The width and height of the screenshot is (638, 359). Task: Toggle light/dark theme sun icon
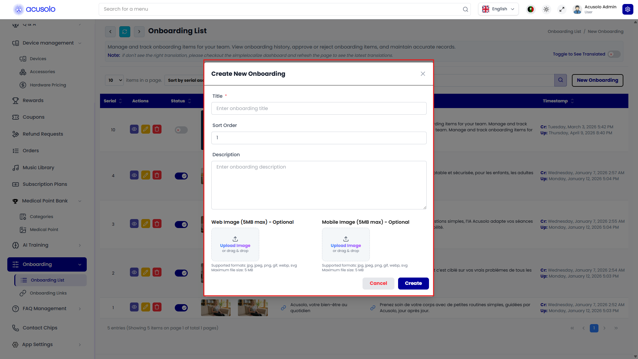pyautogui.click(x=546, y=9)
